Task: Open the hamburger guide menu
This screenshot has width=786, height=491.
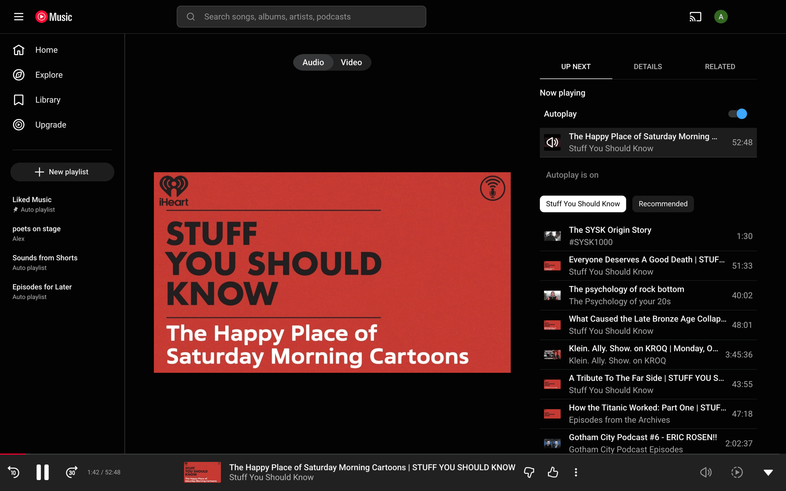Action: pos(18,17)
